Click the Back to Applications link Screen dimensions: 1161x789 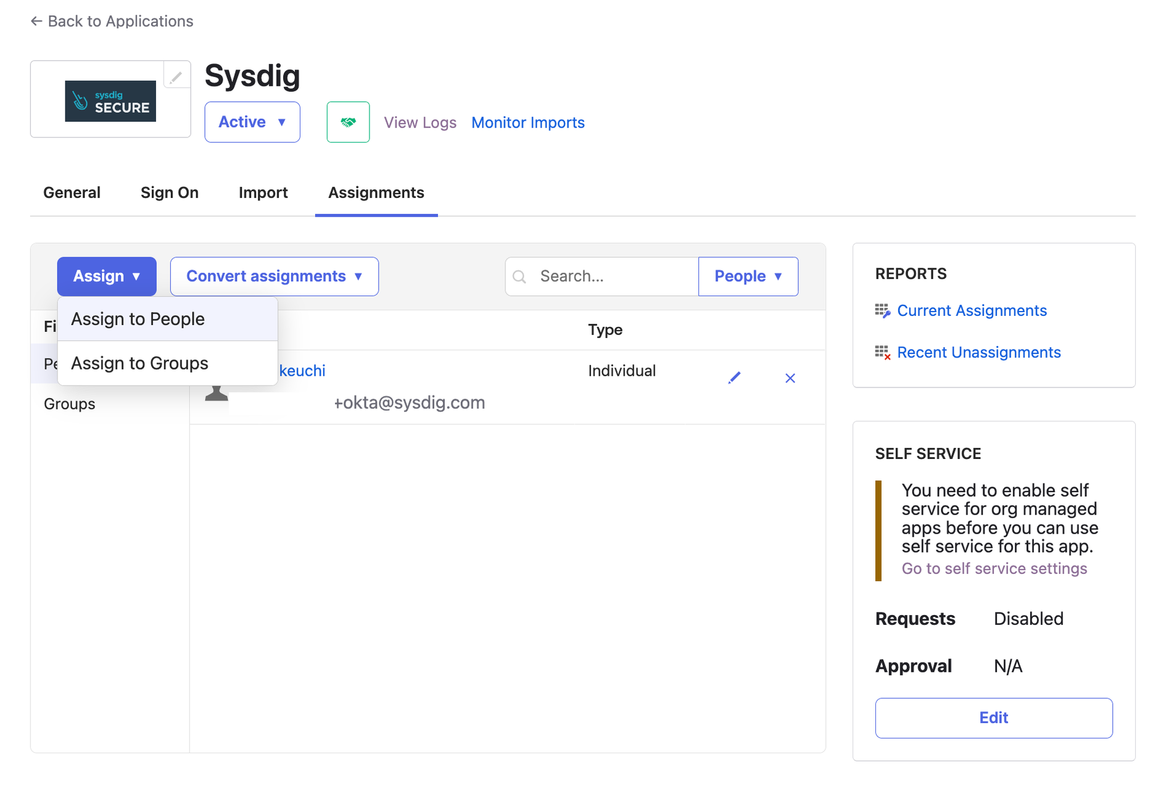(x=112, y=21)
